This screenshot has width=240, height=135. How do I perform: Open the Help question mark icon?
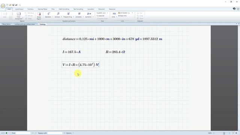pos(238,9)
